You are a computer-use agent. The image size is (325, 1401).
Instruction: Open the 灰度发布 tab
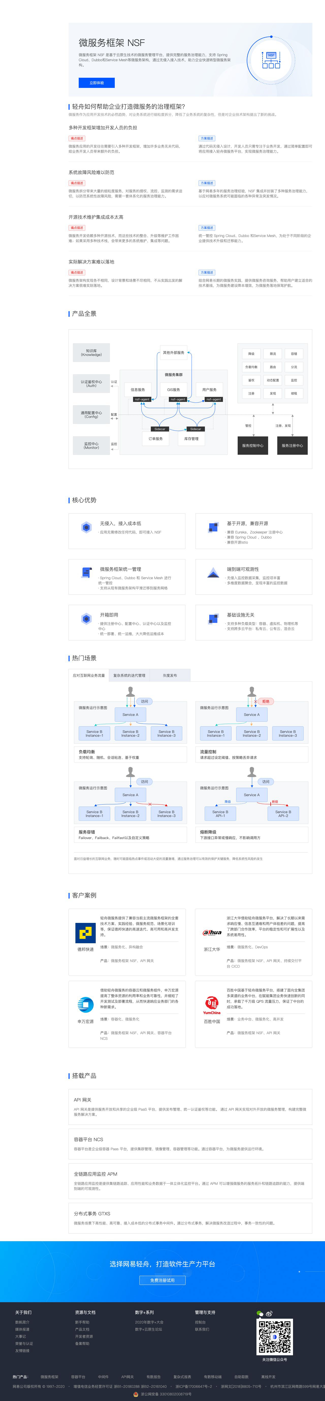pyautogui.click(x=170, y=675)
